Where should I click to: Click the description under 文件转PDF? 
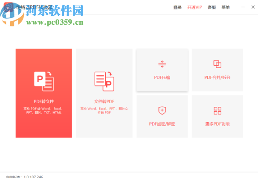coord(104,111)
